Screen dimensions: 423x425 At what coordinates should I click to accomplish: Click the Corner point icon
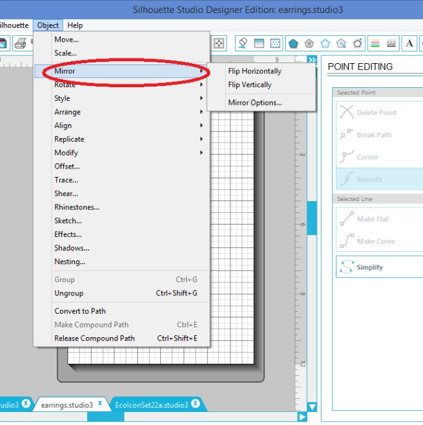(x=347, y=156)
